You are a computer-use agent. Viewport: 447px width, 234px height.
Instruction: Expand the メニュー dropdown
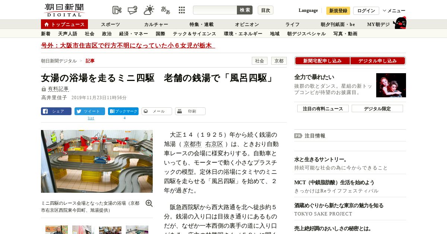pos(394,11)
